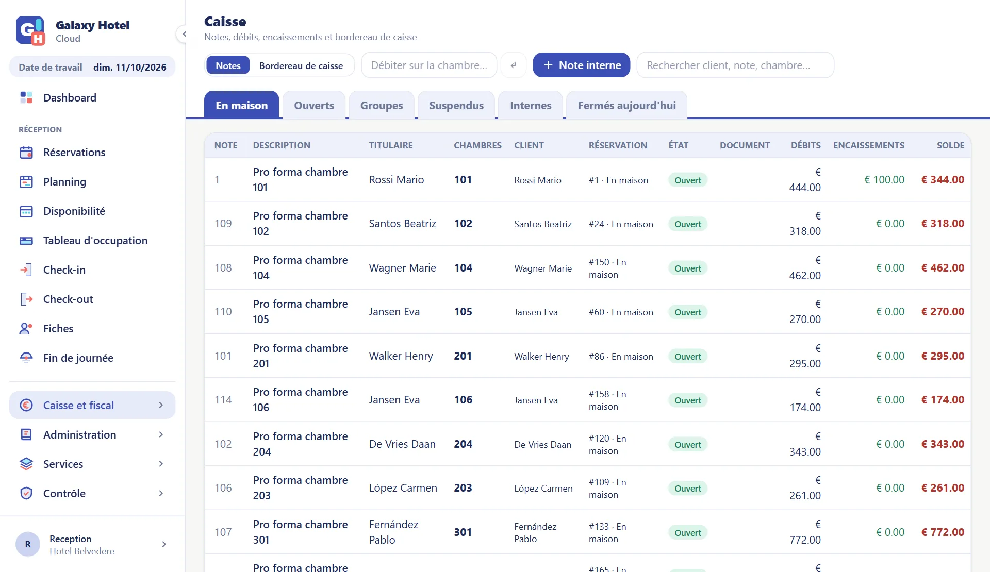Click the Fin de journée icon
This screenshot has height=572, width=990.
(26, 358)
